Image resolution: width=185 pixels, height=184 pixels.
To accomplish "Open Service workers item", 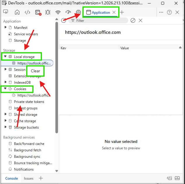I will click(x=26, y=34).
